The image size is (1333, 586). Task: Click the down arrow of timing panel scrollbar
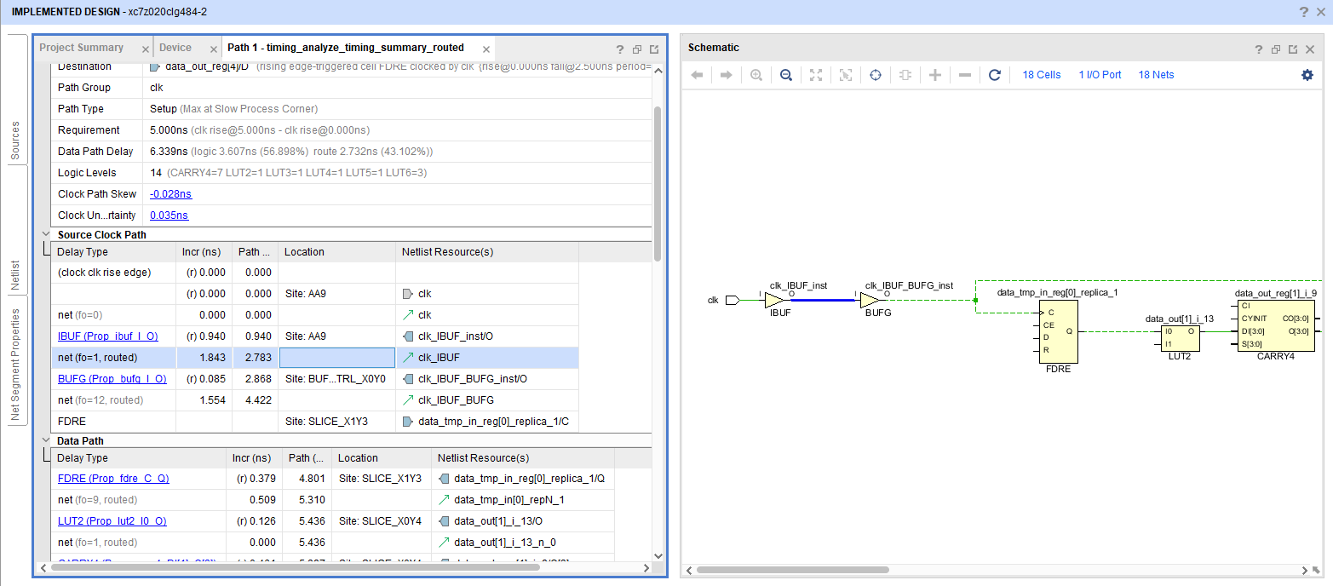[x=657, y=554]
